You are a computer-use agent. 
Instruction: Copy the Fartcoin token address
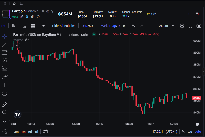pyautogui.click(x=43, y=11)
